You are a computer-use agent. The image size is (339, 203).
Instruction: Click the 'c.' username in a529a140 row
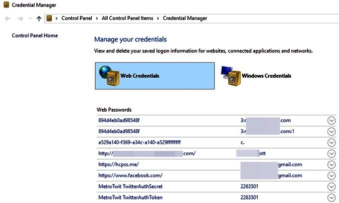tap(242, 143)
